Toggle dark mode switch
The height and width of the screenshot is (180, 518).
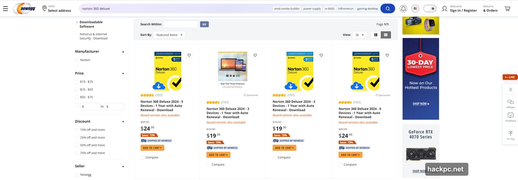tap(430, 9)
